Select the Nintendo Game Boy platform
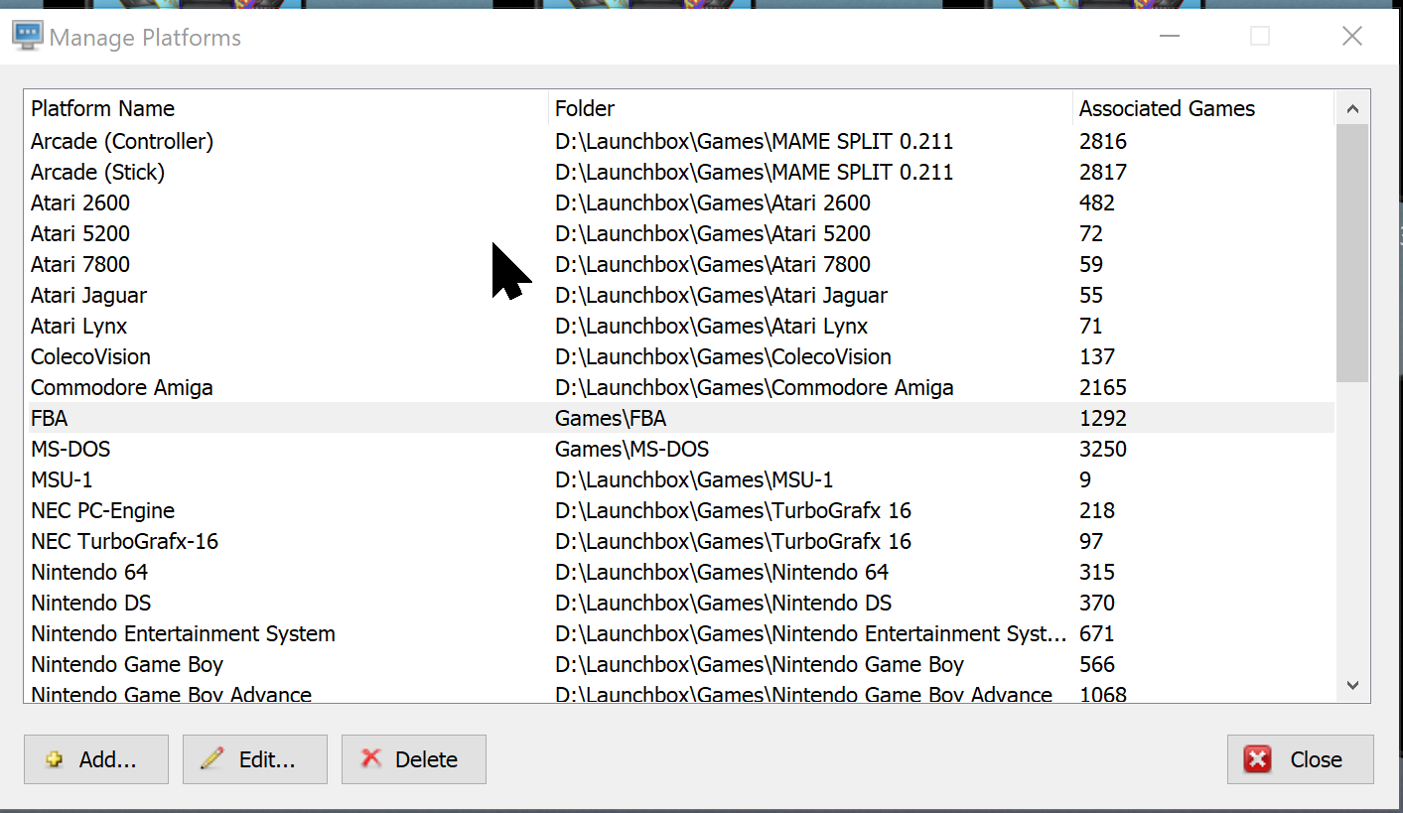This screenshot has height=813, width=1403. 679,664
